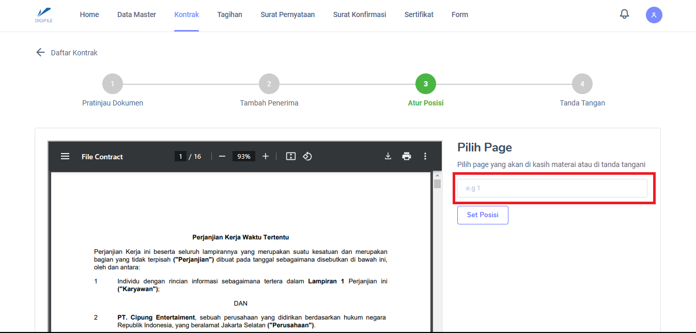This screenshot has height=333, width=696.
Task: Open the user profile avatar
Action: point(654,15)
